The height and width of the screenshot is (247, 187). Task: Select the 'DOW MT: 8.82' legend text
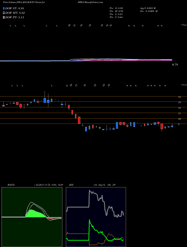[15, 13]
